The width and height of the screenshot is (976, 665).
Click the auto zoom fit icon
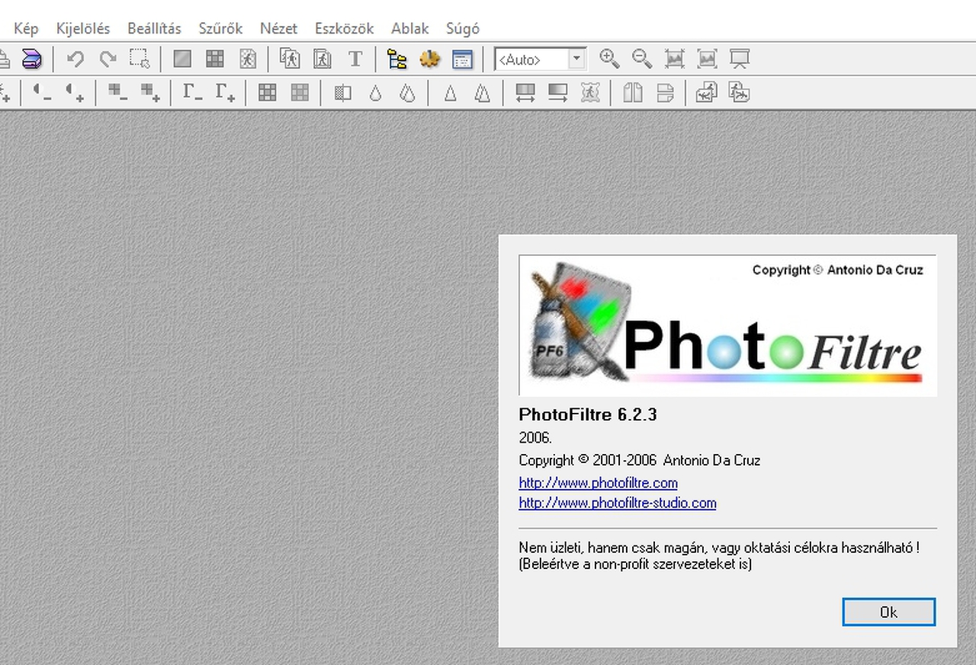pos(708,59)
